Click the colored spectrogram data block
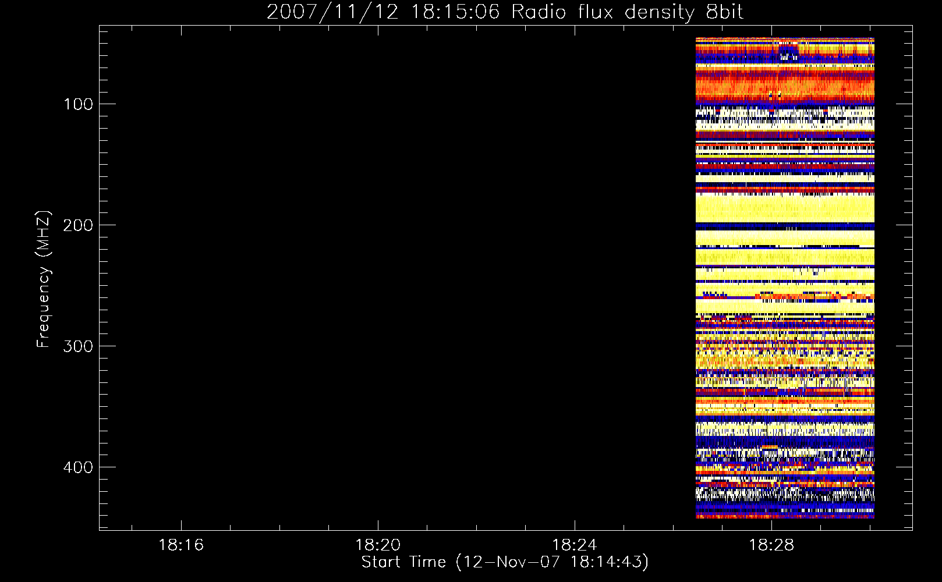 tap(785, 278)
